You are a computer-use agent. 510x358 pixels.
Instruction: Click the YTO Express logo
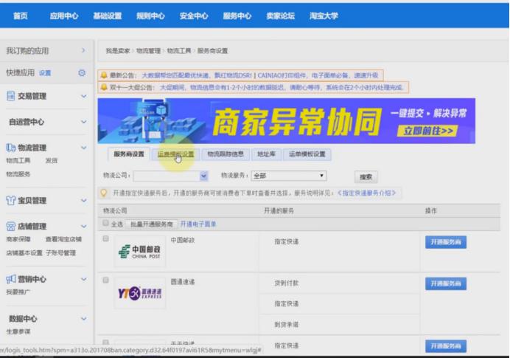(139, 293)
